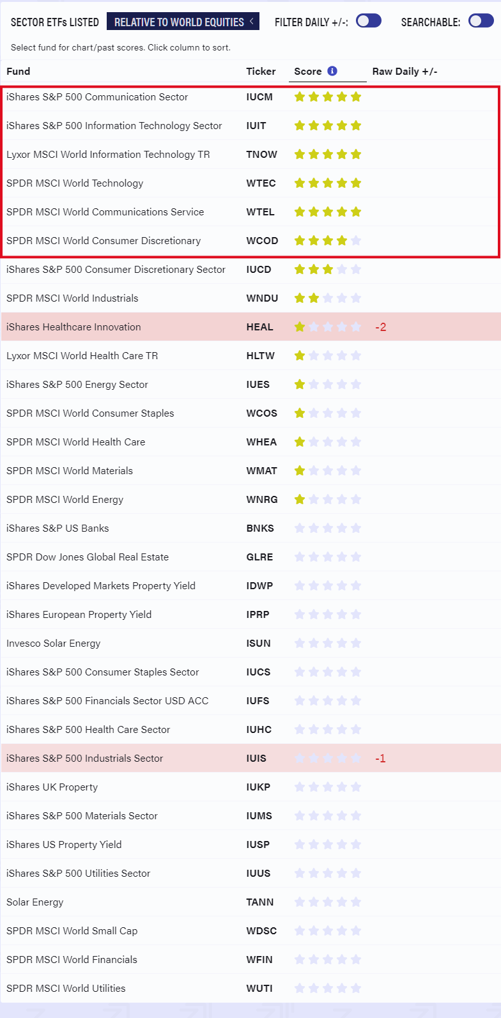
Task: Click the empty star rating for GLRE
Action: tap(328, 557)
